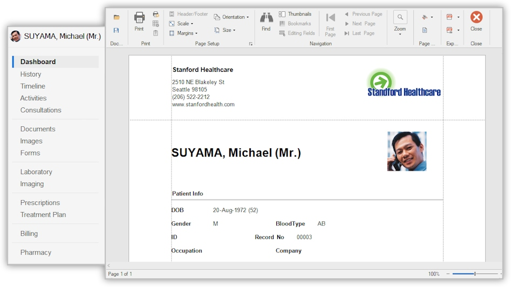
Task: Open Laboratory in patient sidebar
Action: 36,172
